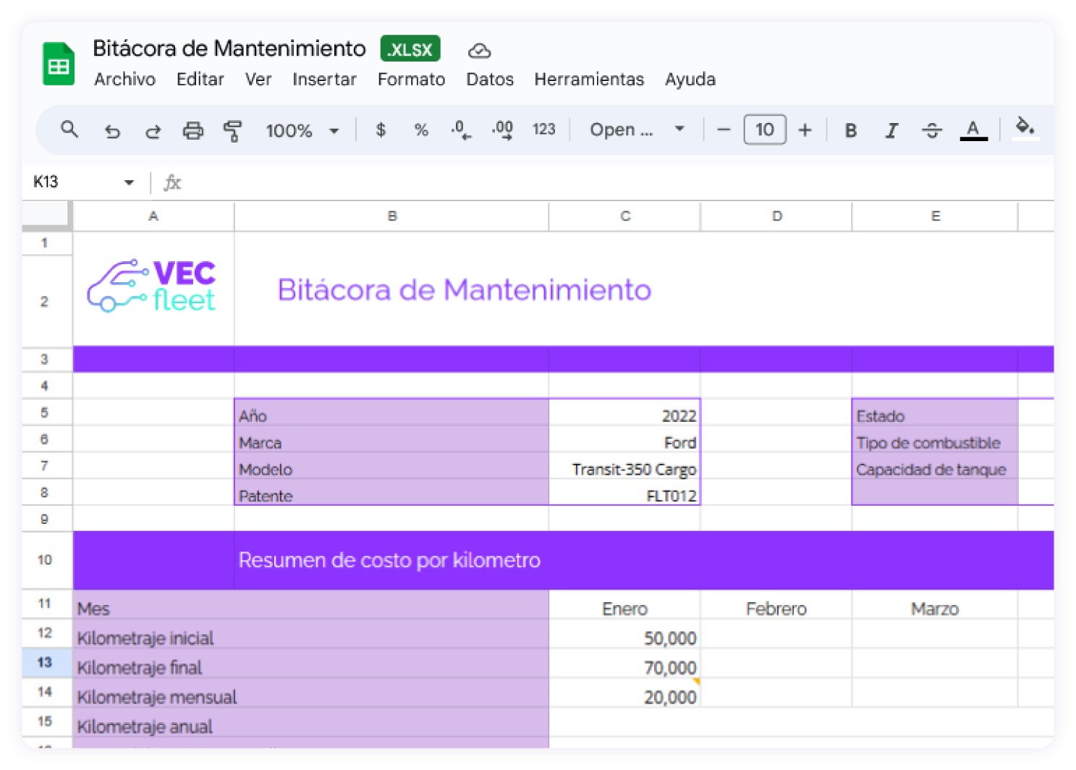Viewport: 1076px width, 770px height.
Task: Click Tipo de combustible cell
Action: (x=935, y=439)
